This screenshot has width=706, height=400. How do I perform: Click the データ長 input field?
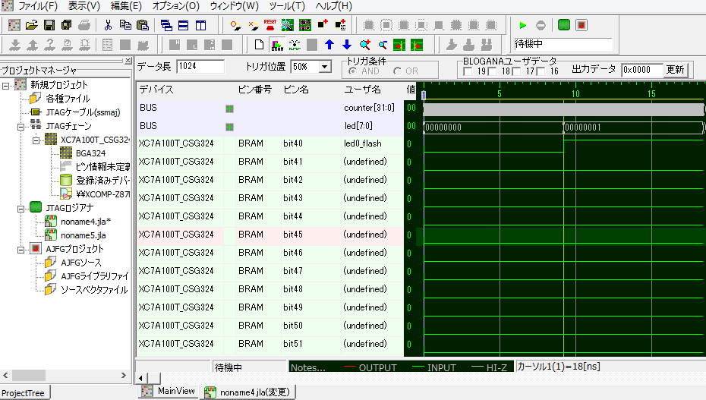pyautogui.click(x=200, y=67)
